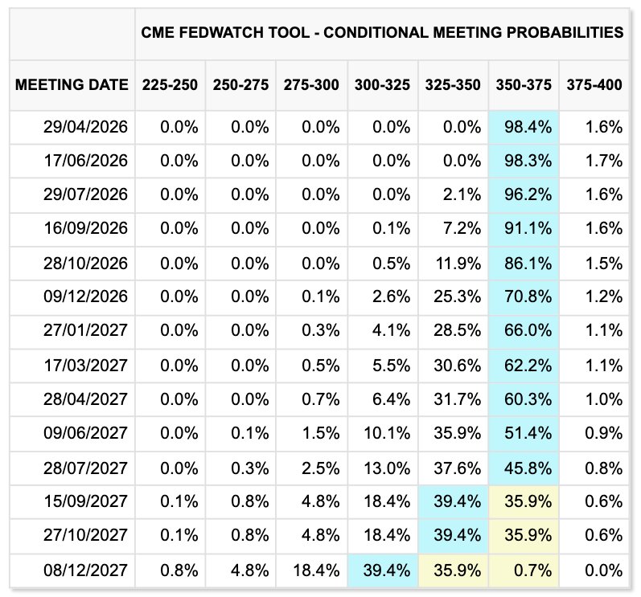Select the 16/09/2026 meeting date row label
This screenshot has width=641, height=597.
click(85, 228)
